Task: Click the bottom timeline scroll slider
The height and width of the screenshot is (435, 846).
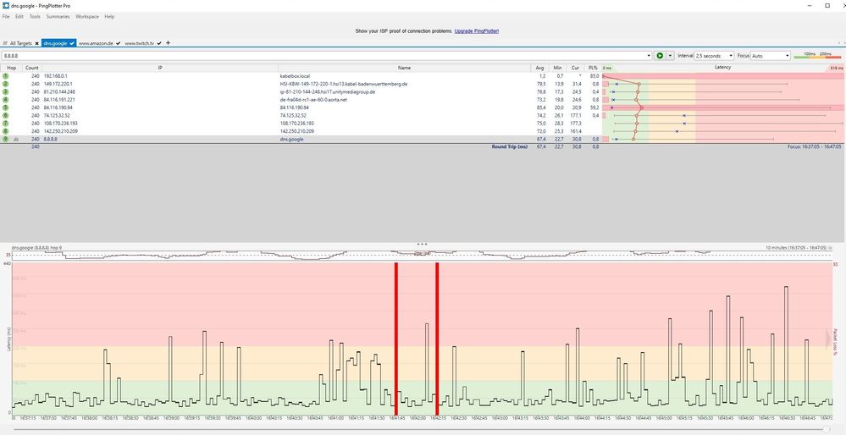Action: point(826,429)
